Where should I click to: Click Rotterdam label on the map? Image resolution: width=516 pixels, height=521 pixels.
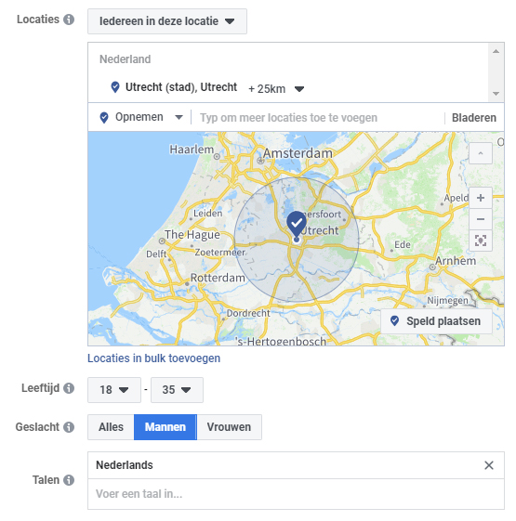[218, 278]
